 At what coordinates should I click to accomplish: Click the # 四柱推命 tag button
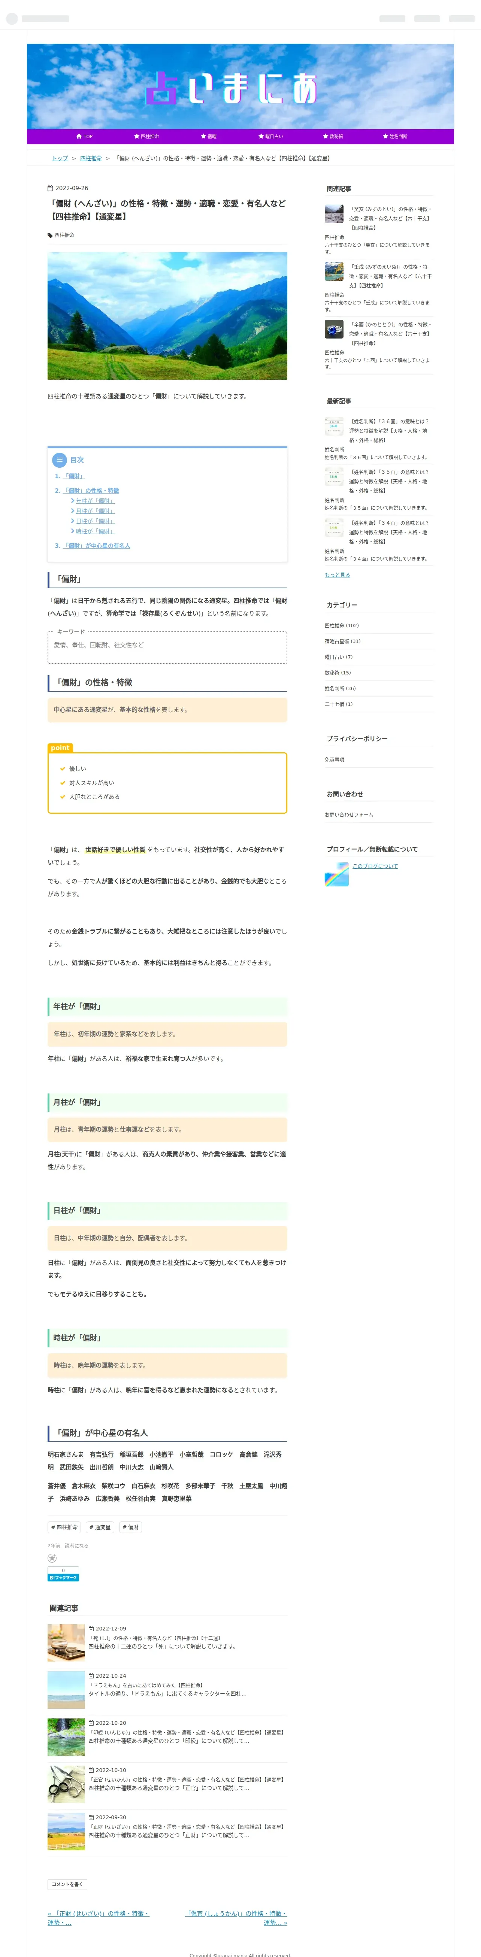(64, 1527)
